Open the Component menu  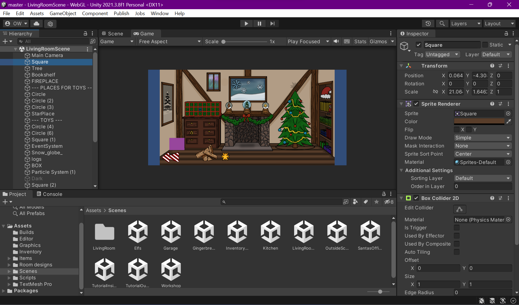pyautogui.click(x=95, y=13)
